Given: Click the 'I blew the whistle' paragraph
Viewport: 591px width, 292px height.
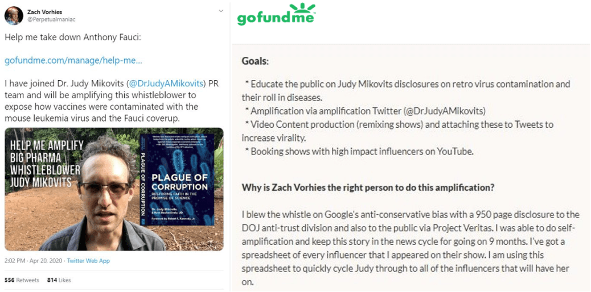Looking at the screenshot, I should click(x=410, y=248).
